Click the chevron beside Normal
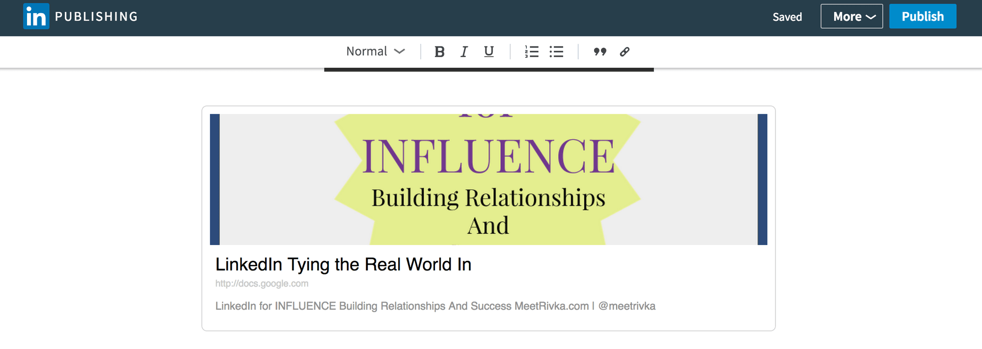This screenshot has width=982, height=349. click(400, 51)
